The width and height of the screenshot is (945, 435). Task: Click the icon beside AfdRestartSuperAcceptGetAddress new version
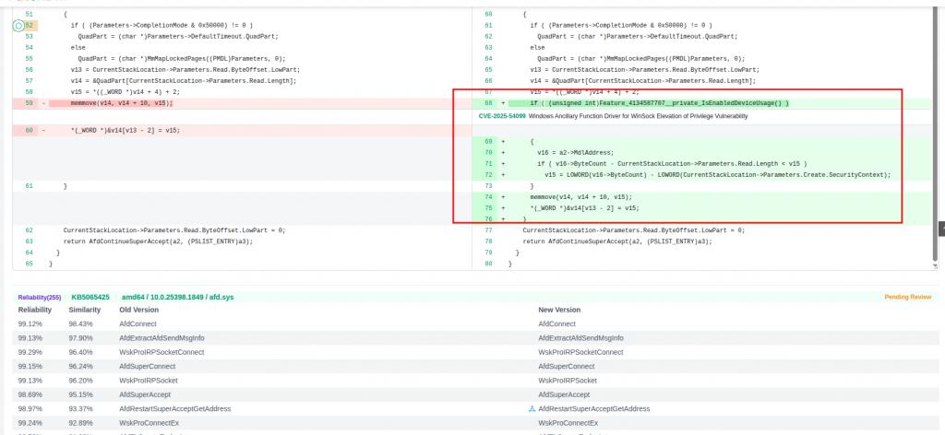[x=532, y=408]
